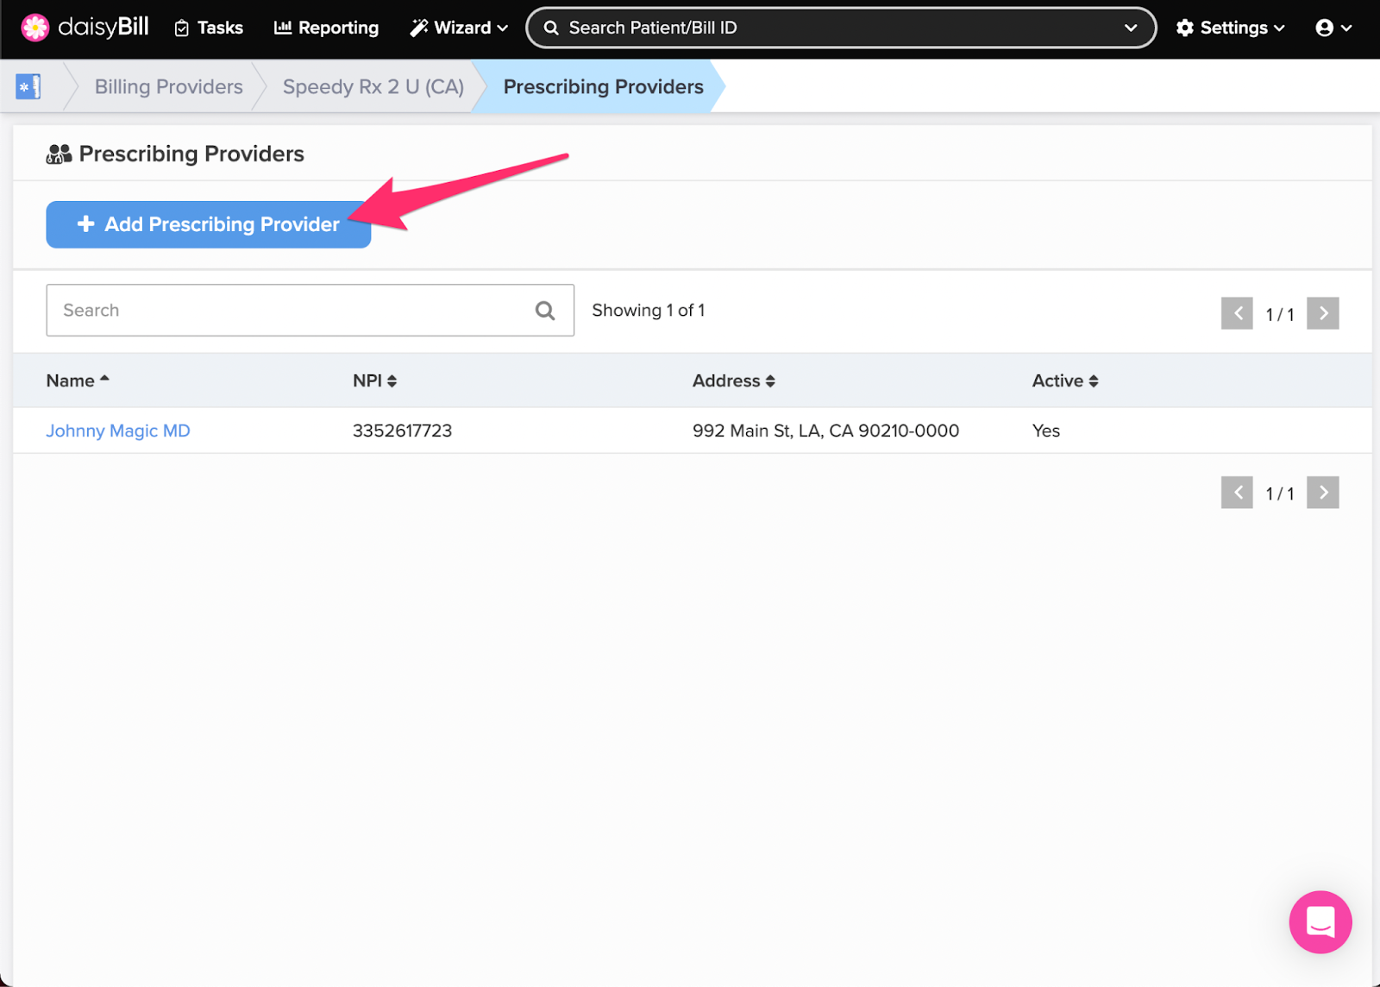The image size is (1380, 987).
Task: Open the Tasks page
Action: tap(209, 28)
